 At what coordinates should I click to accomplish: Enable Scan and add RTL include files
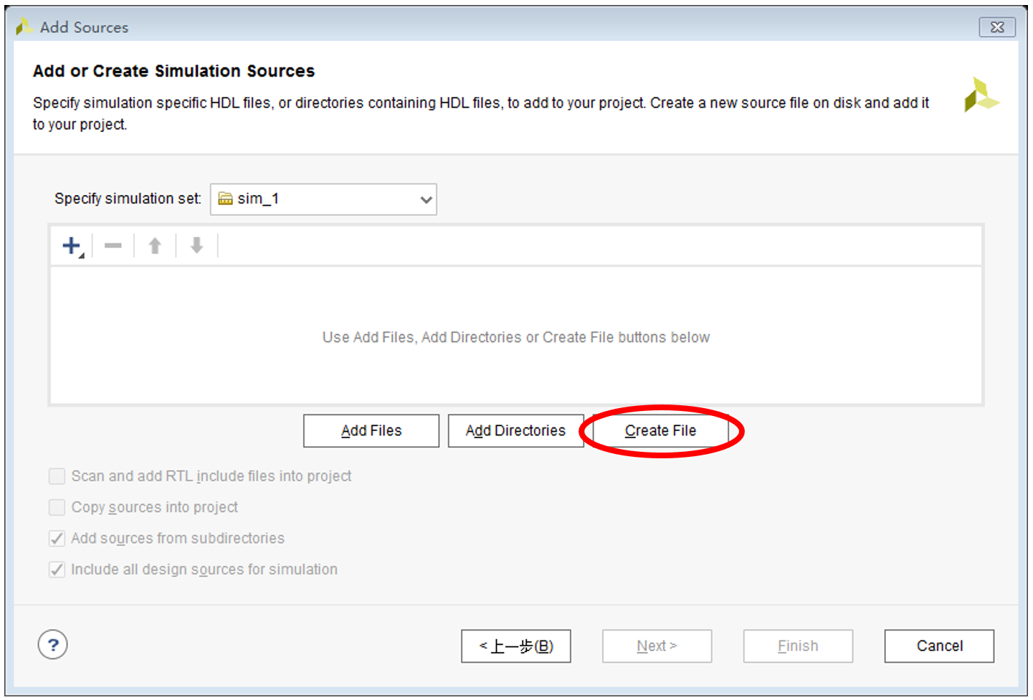coord(57,476)
